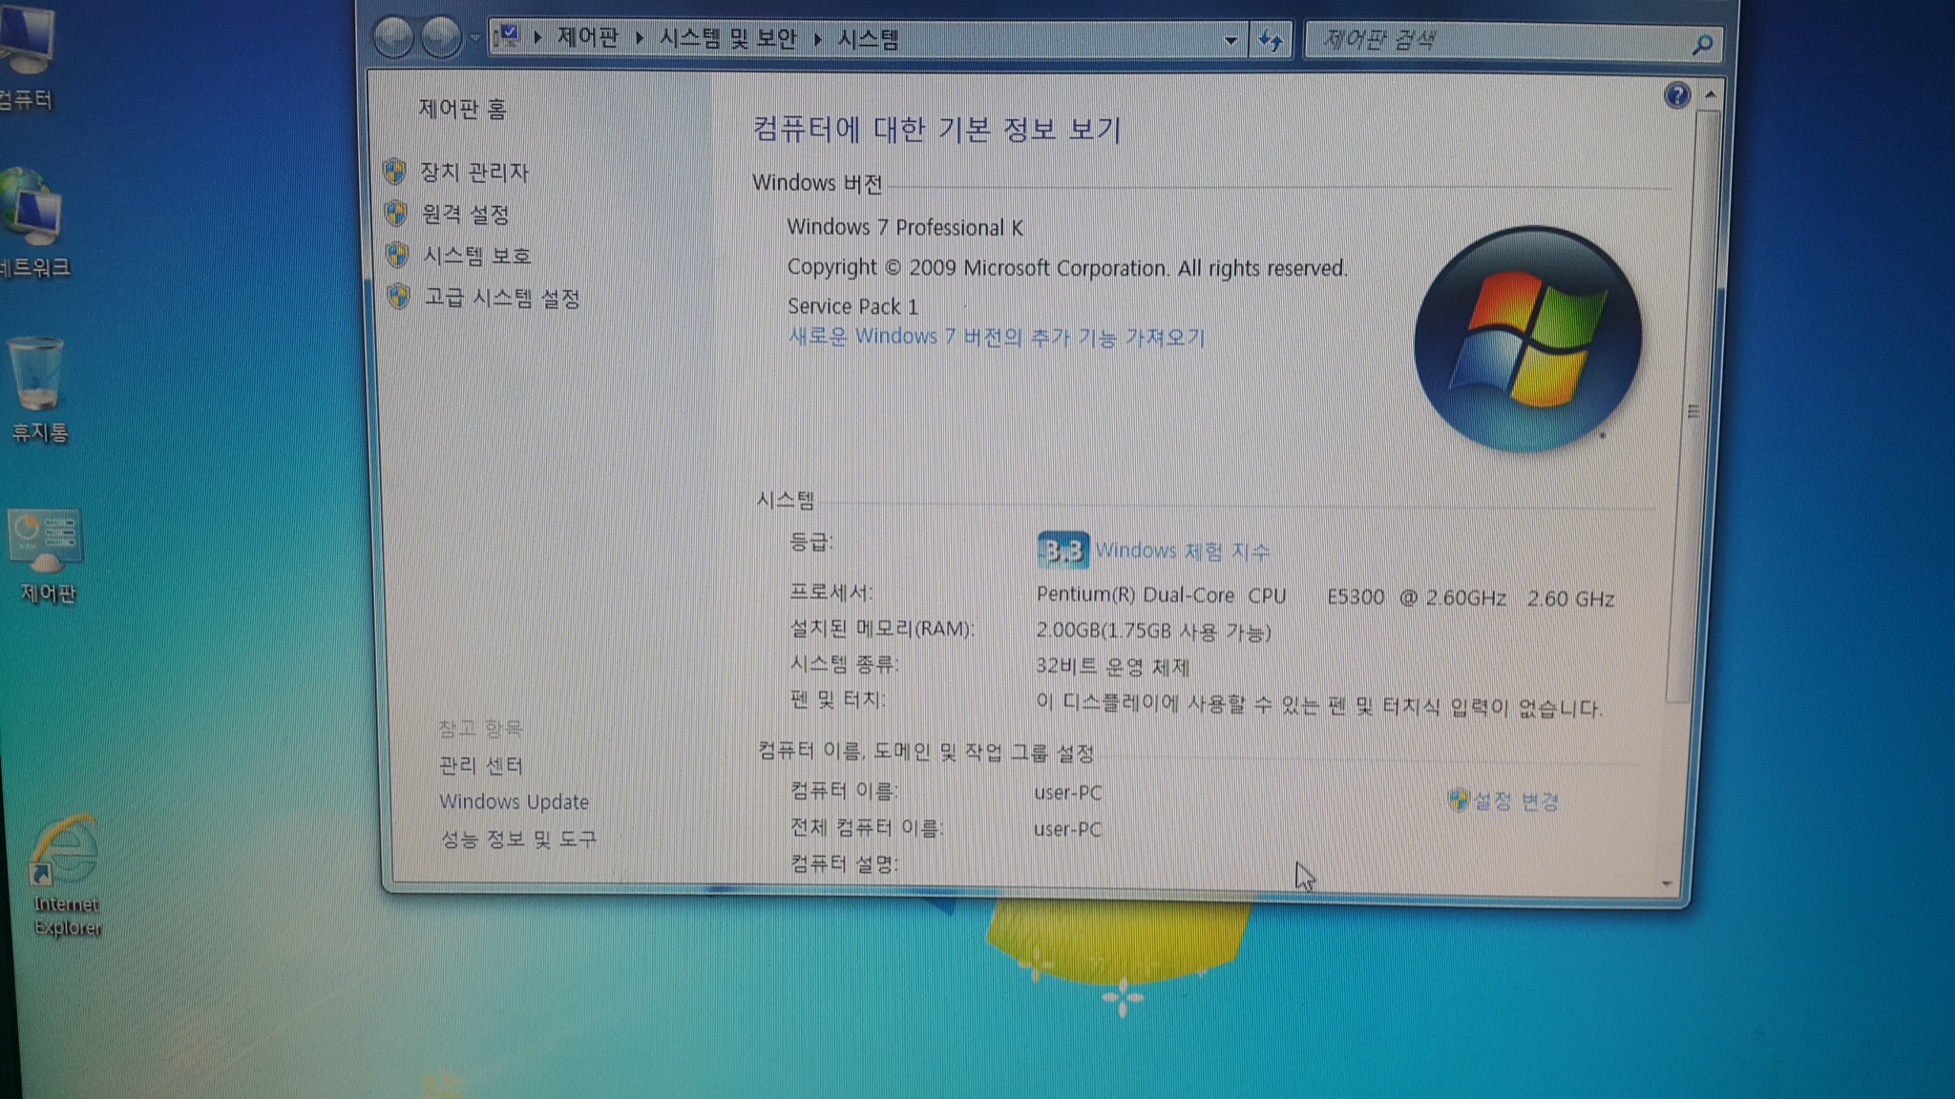Image resolution: width=1955 pixels, height=1099 pixels.
Task: Click the 3.3 experience index score badge
Action: click(1062, 550)
